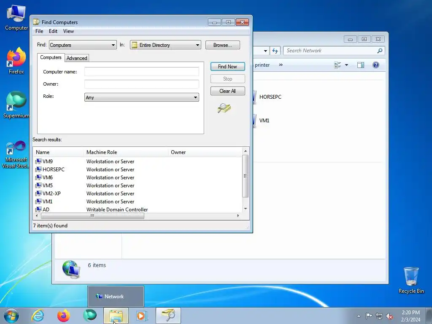The width and height of the screenshot is (432, 324).
Task: Open the address bar history dropdown
Action: (x=265, y=51)
